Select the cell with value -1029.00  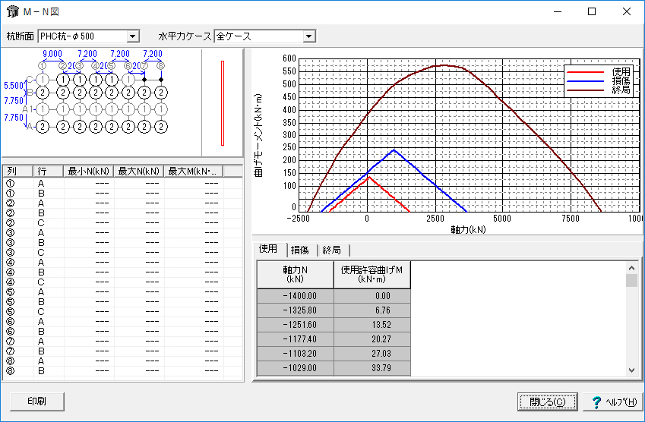[x=296, y=368]
